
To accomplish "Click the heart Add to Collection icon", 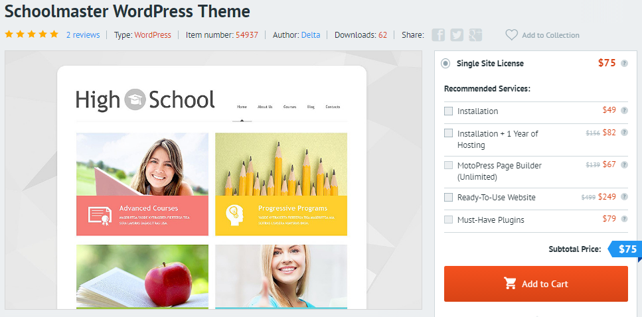I will click(x=511, y=34).
